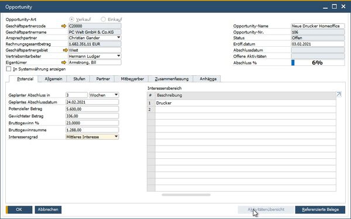The height and width of the screenshot is (219, 351).
Task: Open Referenzierte Belege
Action: [320, 210]
